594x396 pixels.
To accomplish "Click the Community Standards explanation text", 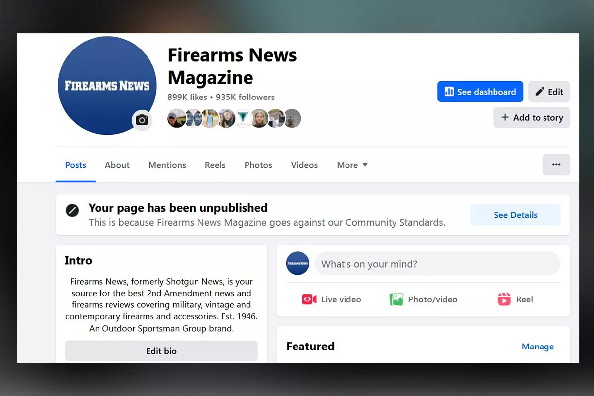I will [267, 222].
